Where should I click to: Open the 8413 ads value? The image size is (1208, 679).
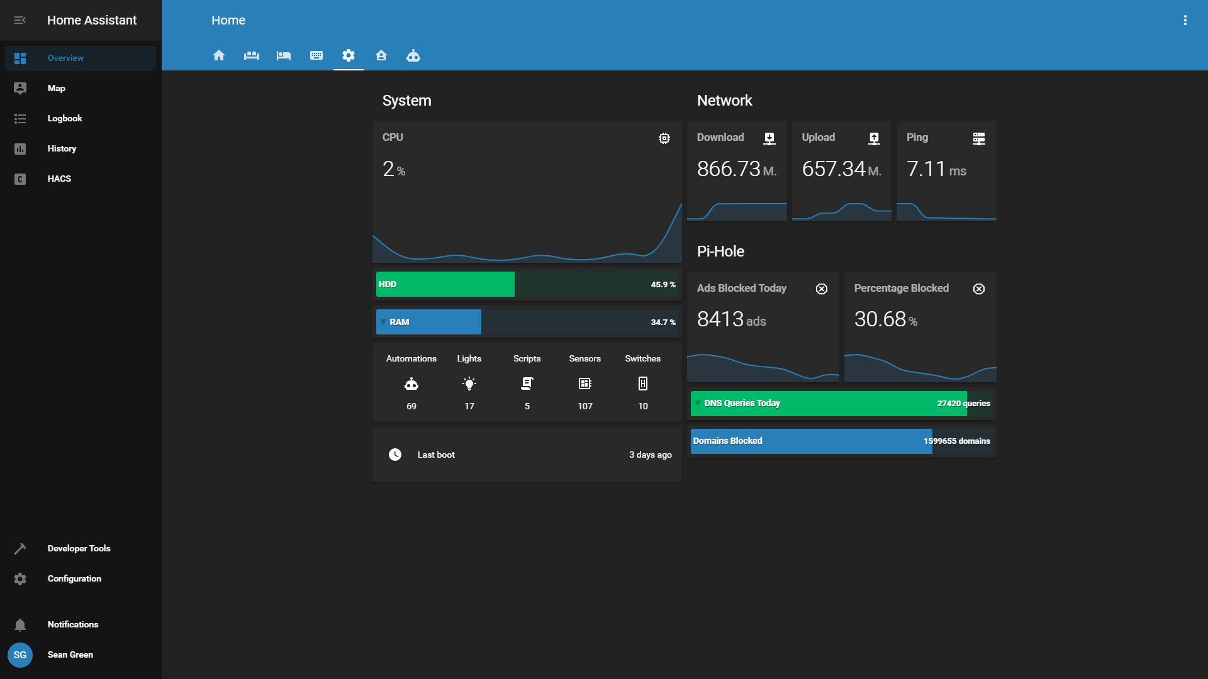pyautogui.click(x=732, y=319)
